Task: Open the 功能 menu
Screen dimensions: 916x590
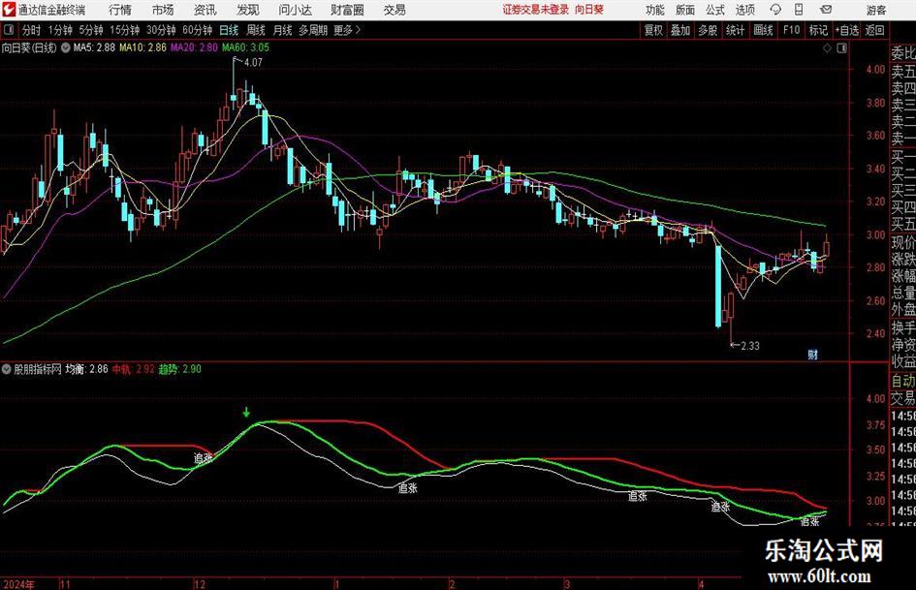Action: (x=655, y=10)
